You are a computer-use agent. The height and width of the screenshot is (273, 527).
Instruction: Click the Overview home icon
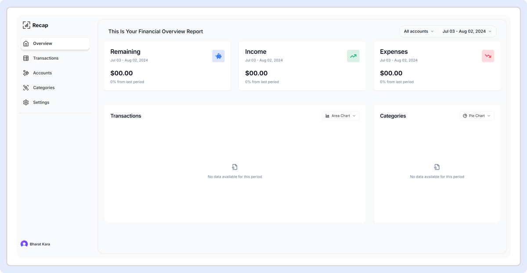(26, 43)
